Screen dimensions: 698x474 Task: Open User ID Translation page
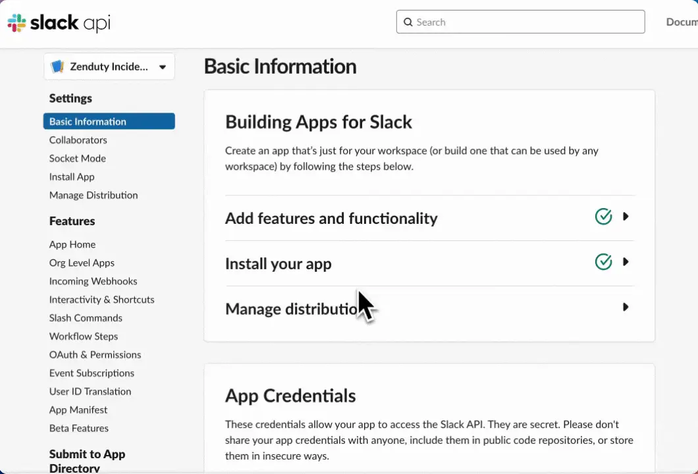click(x=90, y=391)
